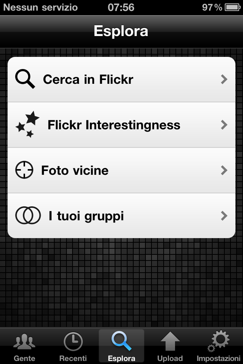Expand Cerca in Flickr chevron

224,79
